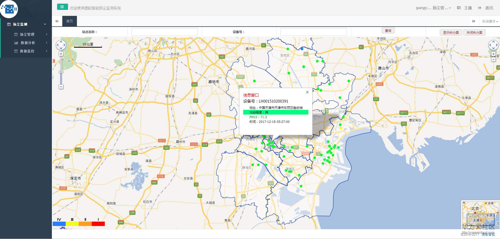Viewport: 500px width, 239px height.
Task: Click the 20 公里 scale label
Action: [88, 44]
